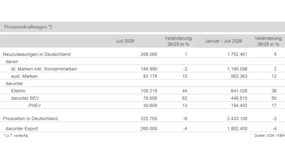This screenshot has width=285, height=160.
Task: Click the Elektro row label
Action: pos(18,91)
